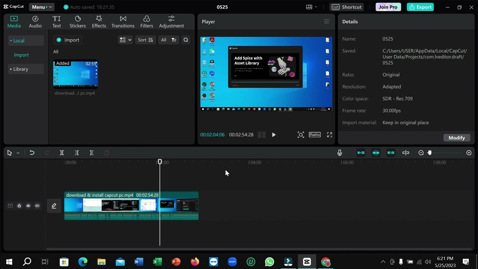Open the Audio tab
The width and height of the screenshot is (478, 269).
coord(35,22)
